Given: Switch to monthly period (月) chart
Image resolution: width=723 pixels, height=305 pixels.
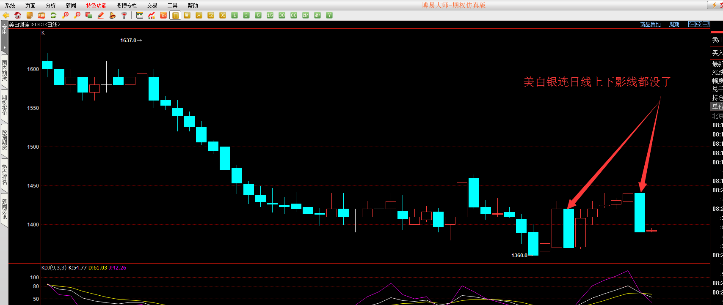Looking at the screenshot, I should point(199,15).
